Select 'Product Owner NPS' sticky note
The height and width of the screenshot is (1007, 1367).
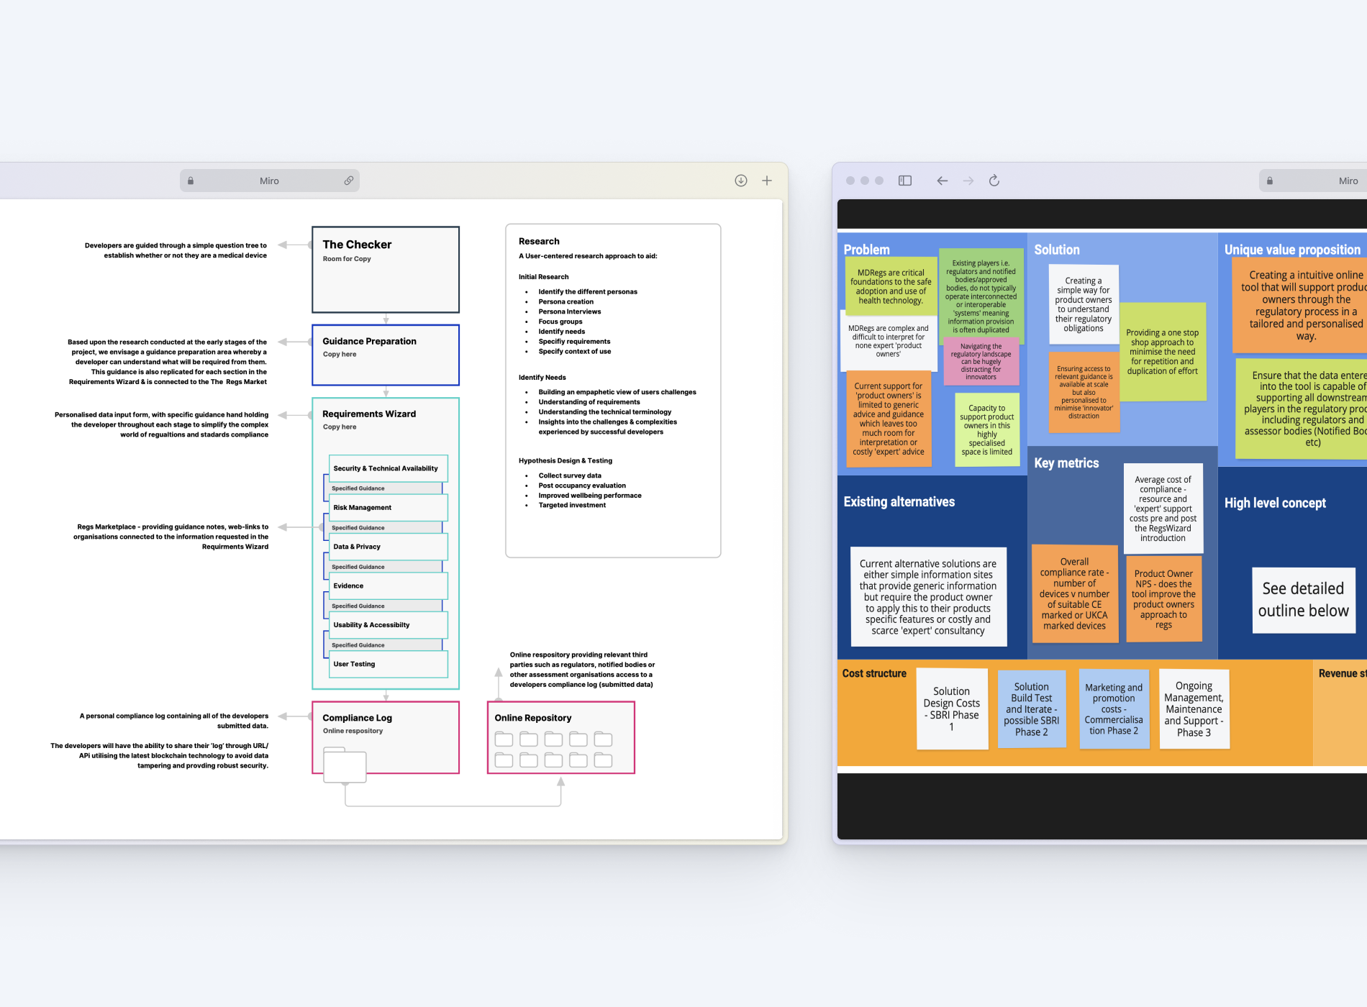pyautogui.click(x=1164, y=598)
